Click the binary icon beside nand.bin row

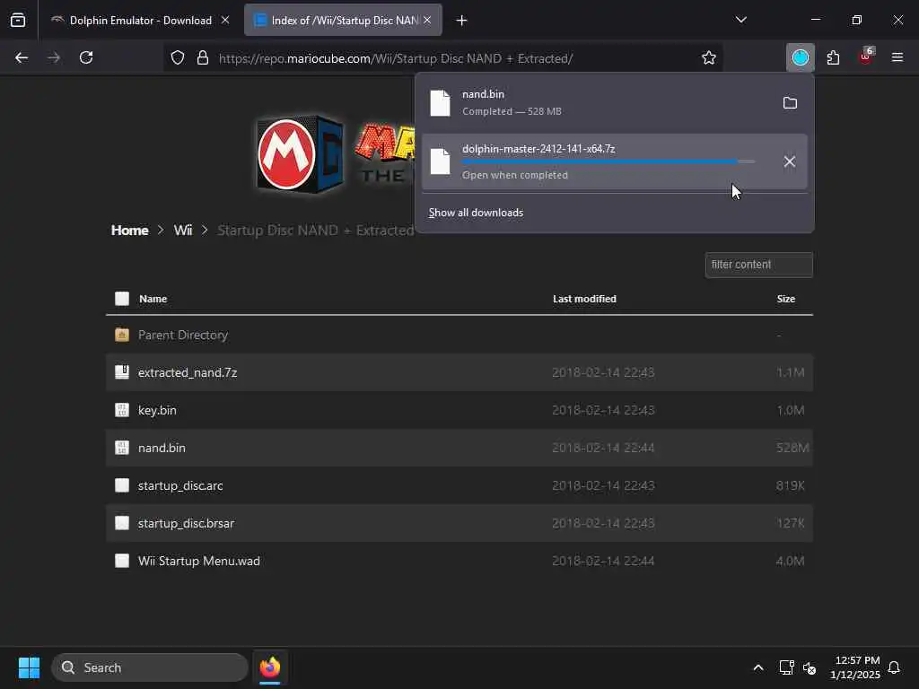coord(122,448)
